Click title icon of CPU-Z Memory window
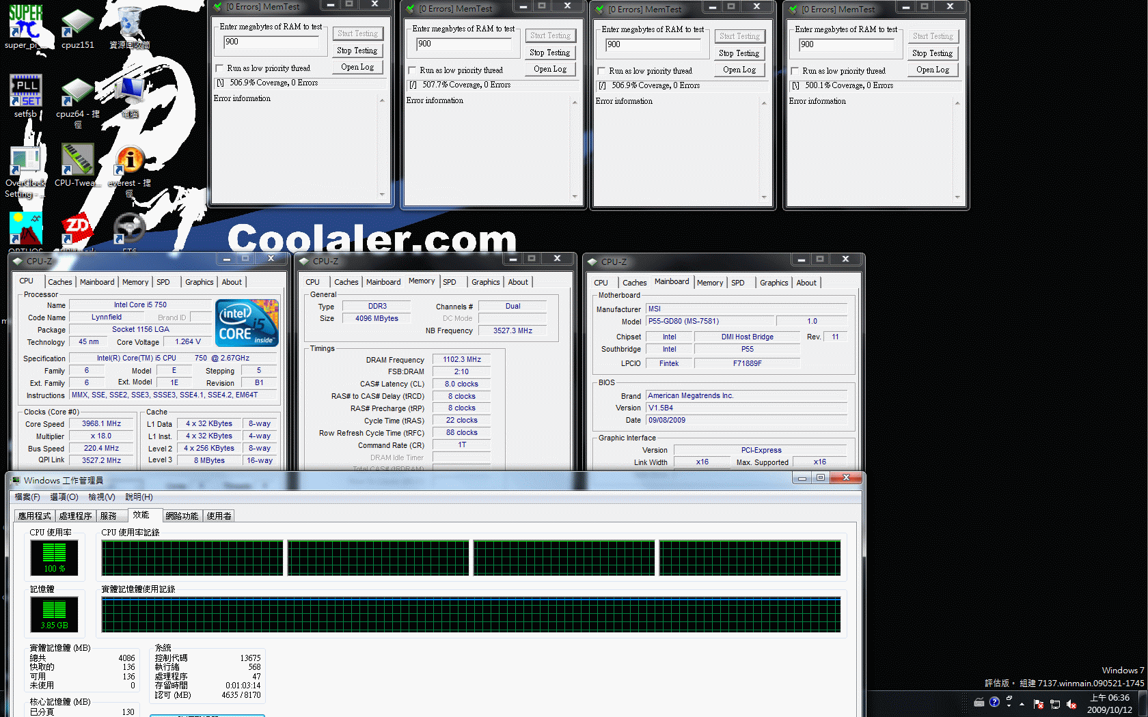 point(304,261)
